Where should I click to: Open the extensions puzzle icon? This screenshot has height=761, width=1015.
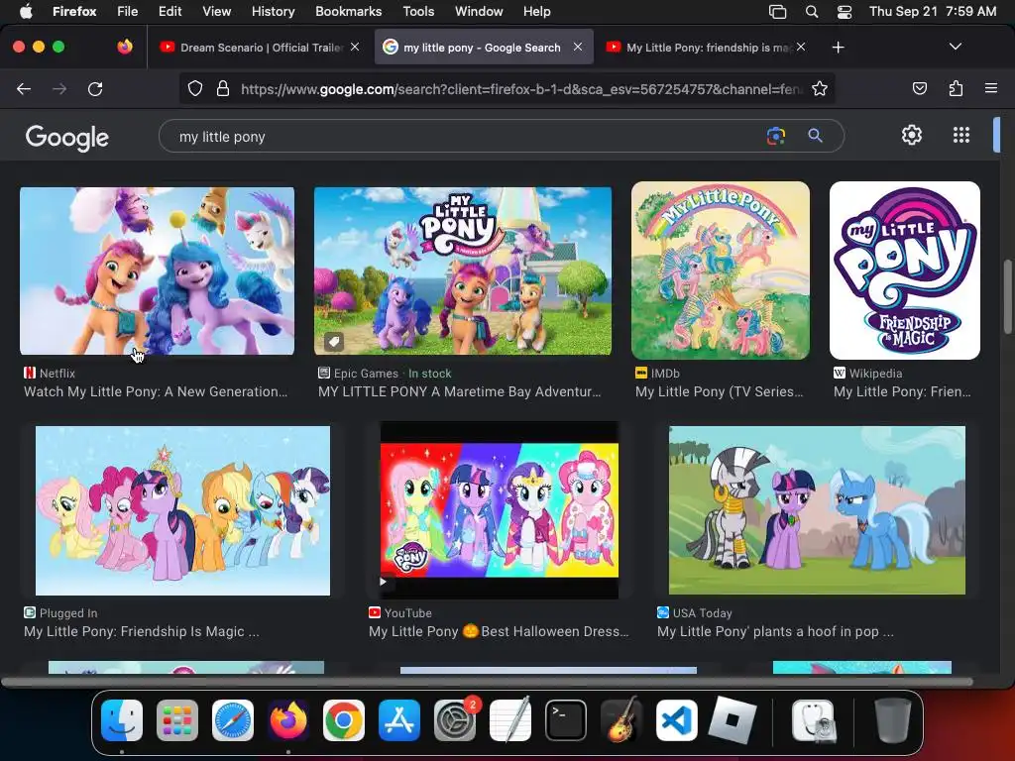pos(956,88)
